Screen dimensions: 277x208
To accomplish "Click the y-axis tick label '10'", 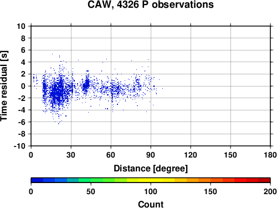I will 21,26.
